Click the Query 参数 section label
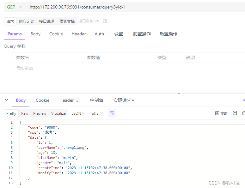Viewport: 245px width, 188px height. tap(15, 46)
